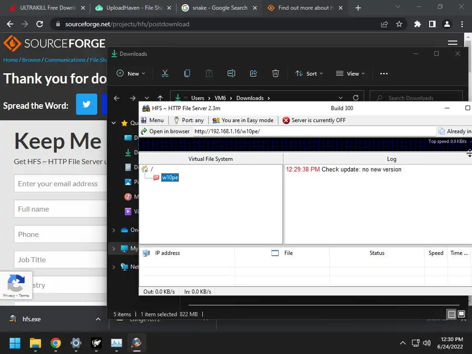Open File Explorer from the taskbar
Screen dimensions: 472x354
coord(35,343)
